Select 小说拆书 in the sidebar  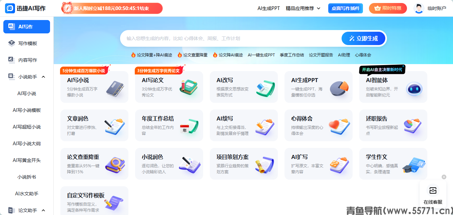point(27,177)
